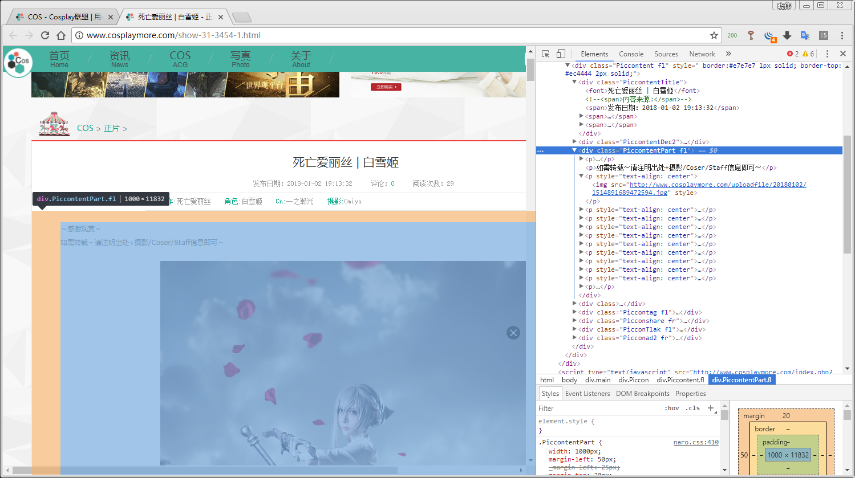Click the 关于 About nav item

point(301,59)
